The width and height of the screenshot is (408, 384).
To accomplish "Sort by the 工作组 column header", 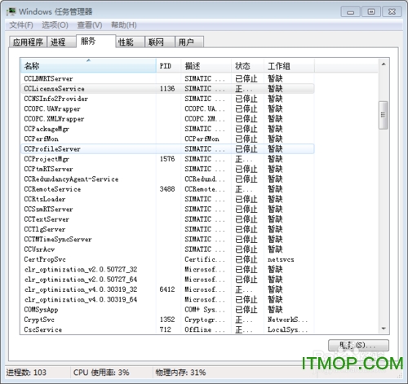I will (289, 65).
